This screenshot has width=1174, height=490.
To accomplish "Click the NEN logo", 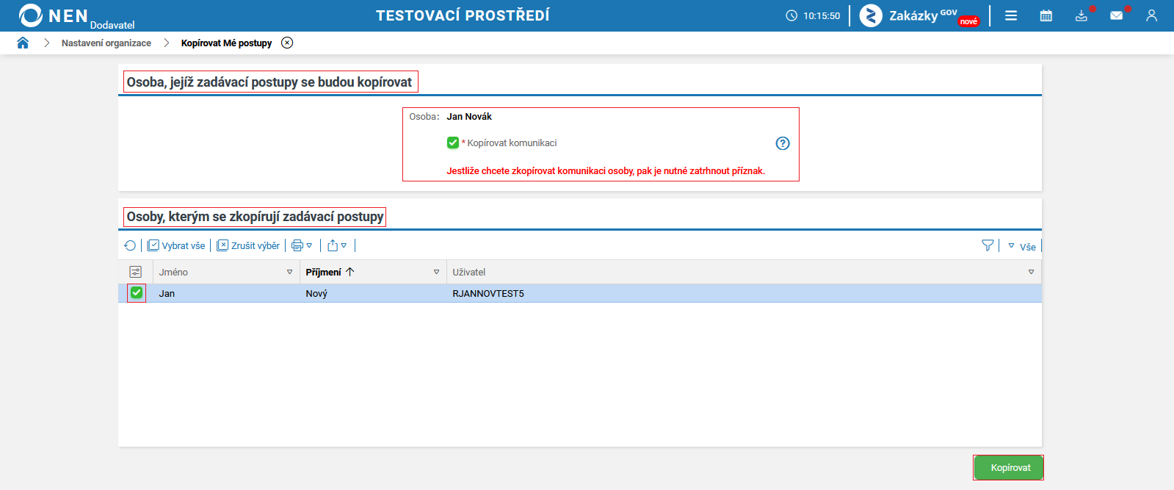I will pos(54,15).
